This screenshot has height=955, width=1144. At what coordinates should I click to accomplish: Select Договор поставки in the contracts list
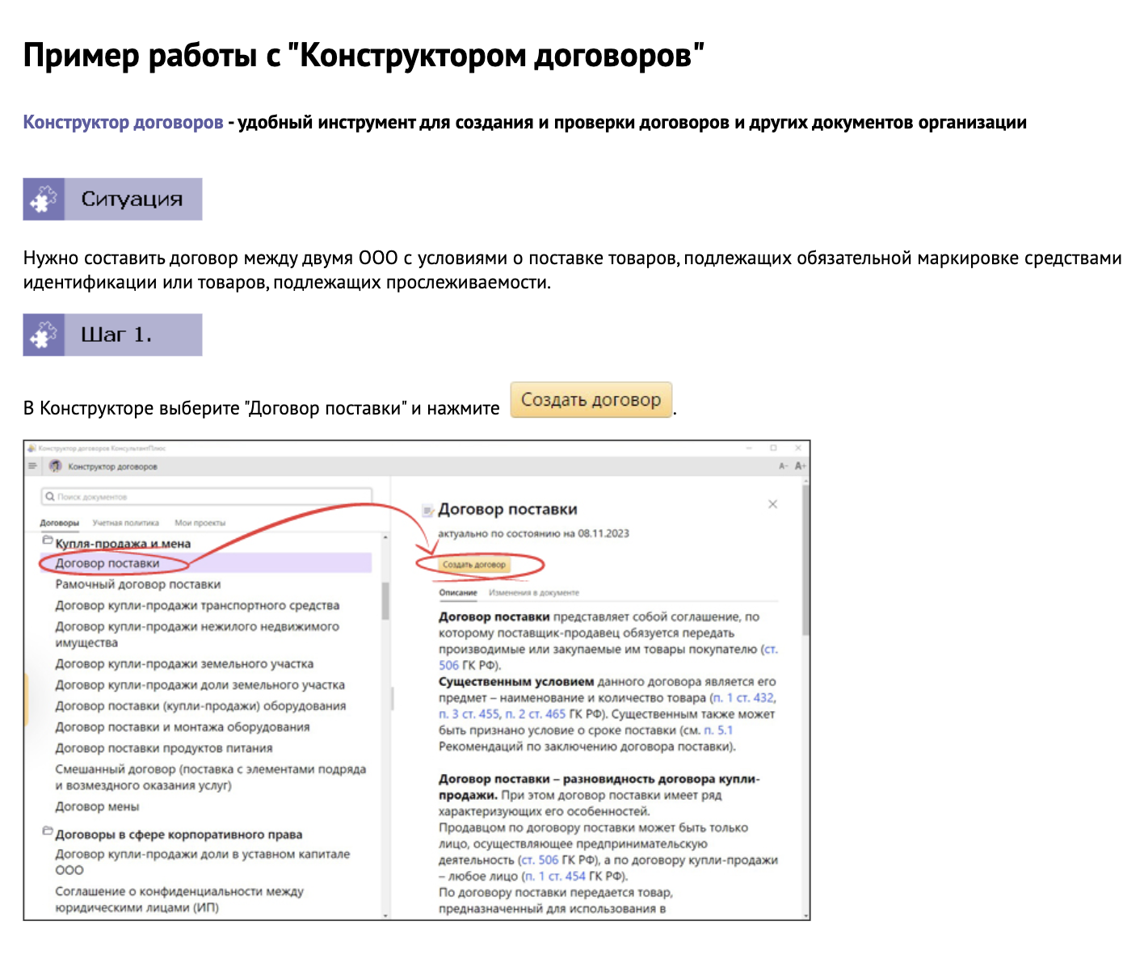click(x=205, y=563)
